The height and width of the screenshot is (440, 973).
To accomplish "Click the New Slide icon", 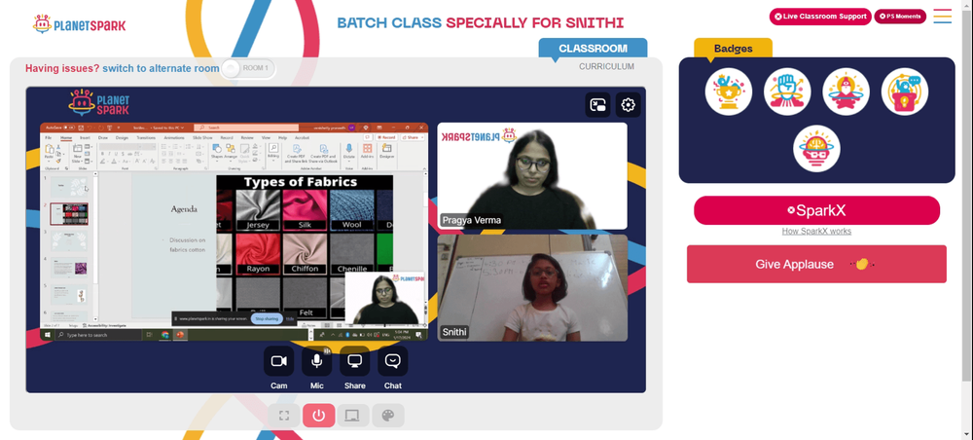I will (78, 149).
